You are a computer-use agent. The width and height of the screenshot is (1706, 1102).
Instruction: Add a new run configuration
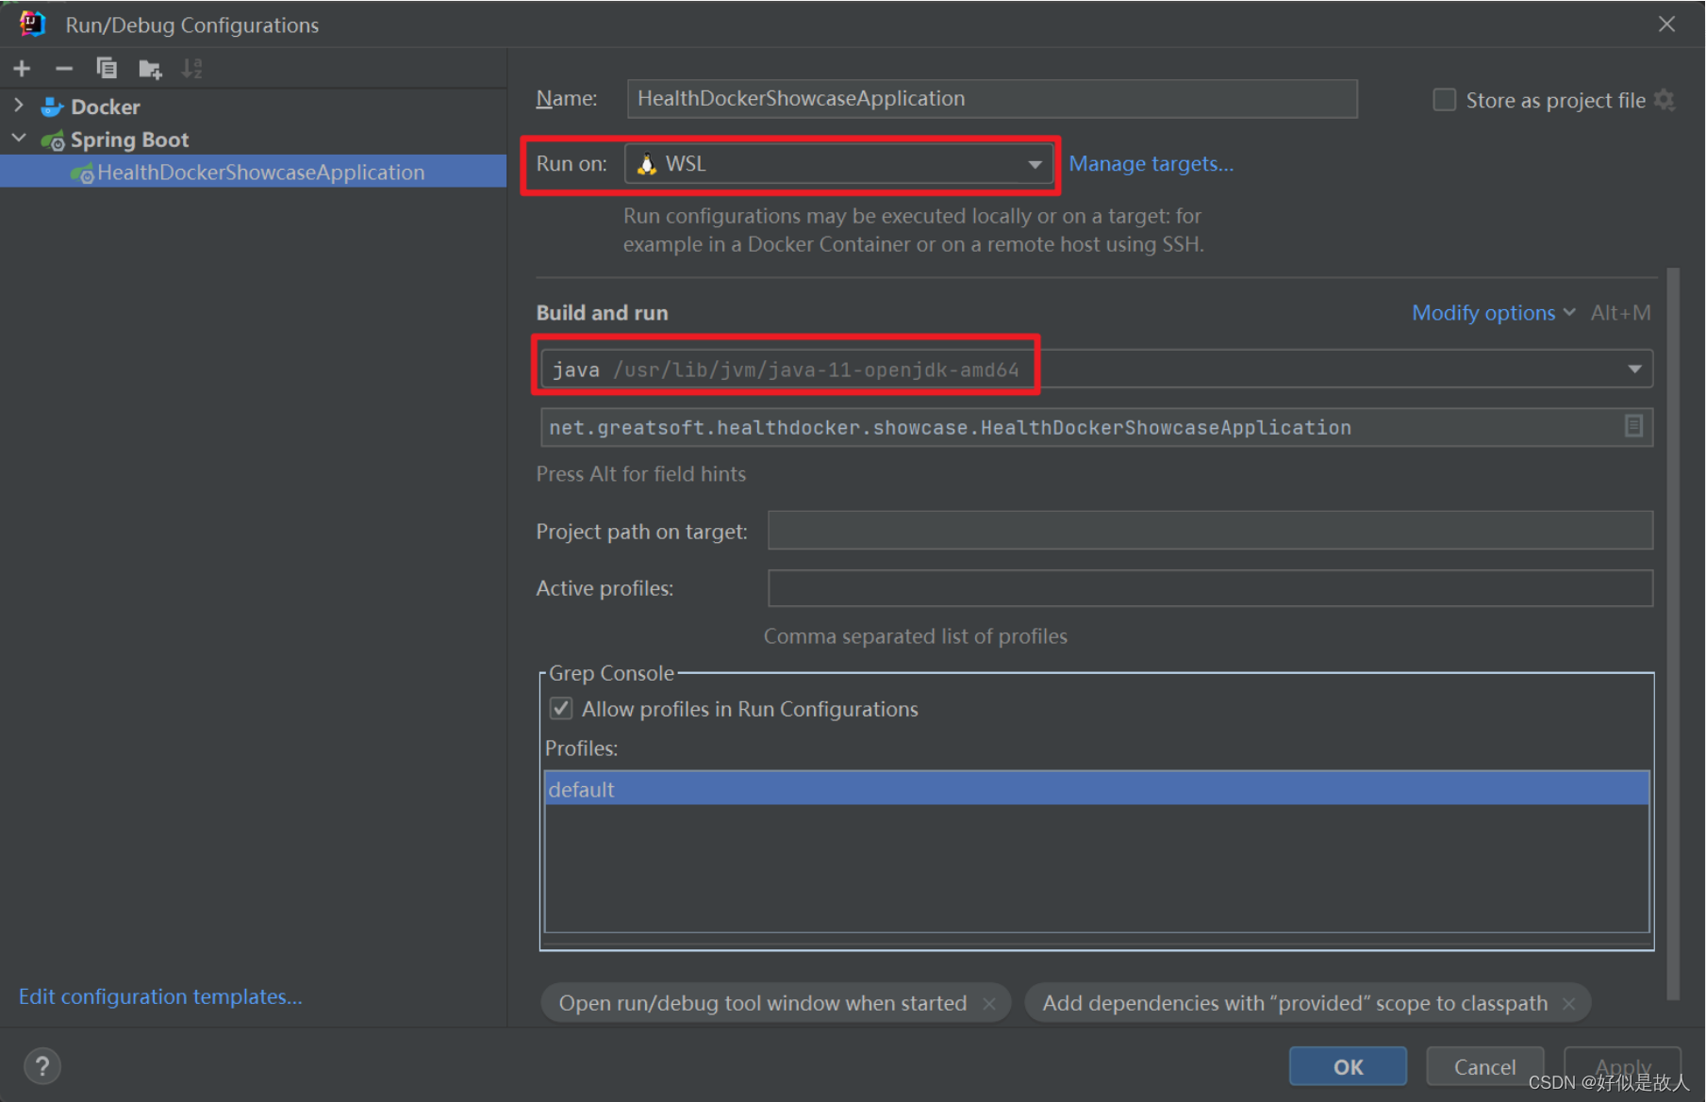[21, 68]
